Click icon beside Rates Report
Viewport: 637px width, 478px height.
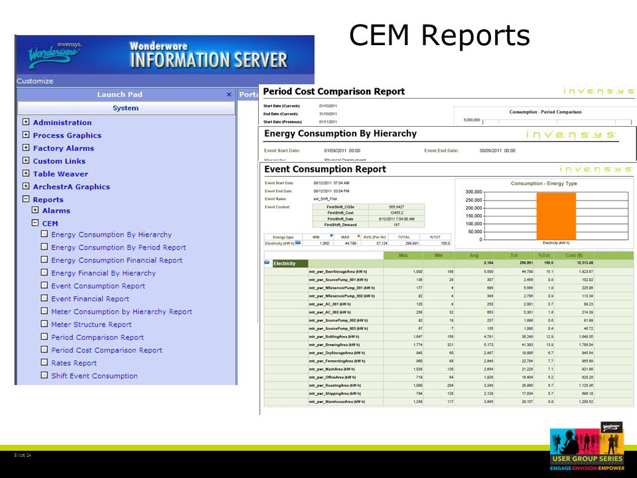44,362
